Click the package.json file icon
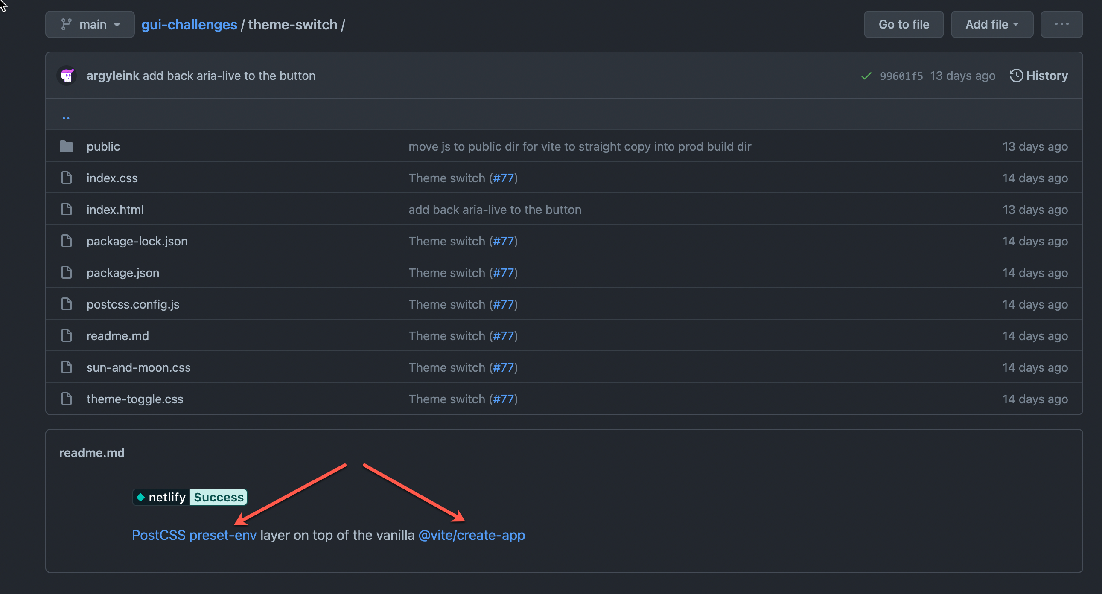The width and height of the screenshot is (1102, 594). point(66,272)
